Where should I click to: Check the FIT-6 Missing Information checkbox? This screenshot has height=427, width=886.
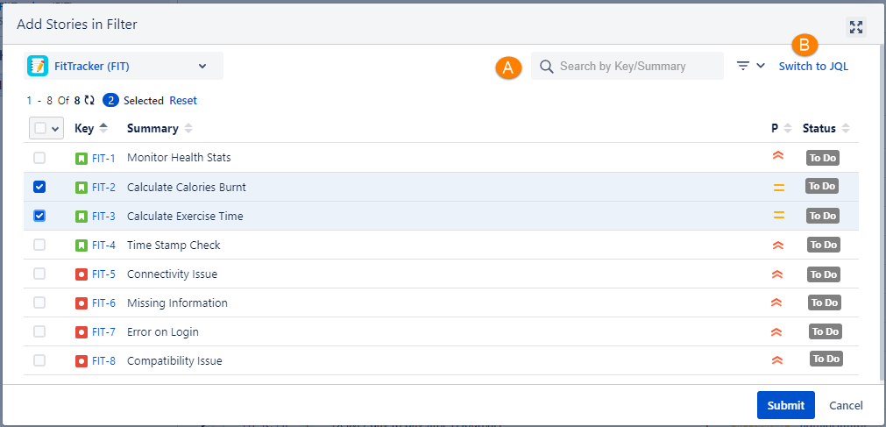point(39,302)
